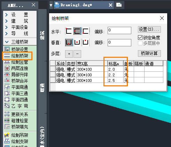
Task: Create a new drawing tab
Action: coord(119,5)
